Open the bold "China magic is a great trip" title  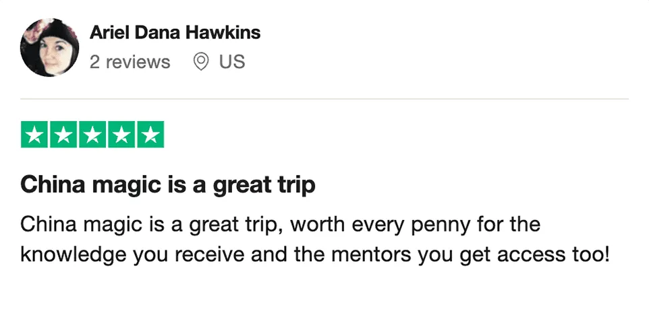point(168,184)
